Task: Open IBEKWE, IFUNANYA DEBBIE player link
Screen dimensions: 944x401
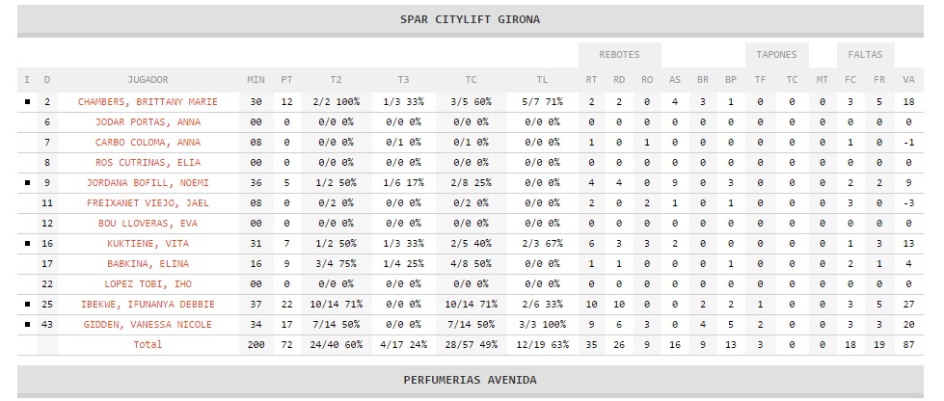Action: [x=148, y=305]
